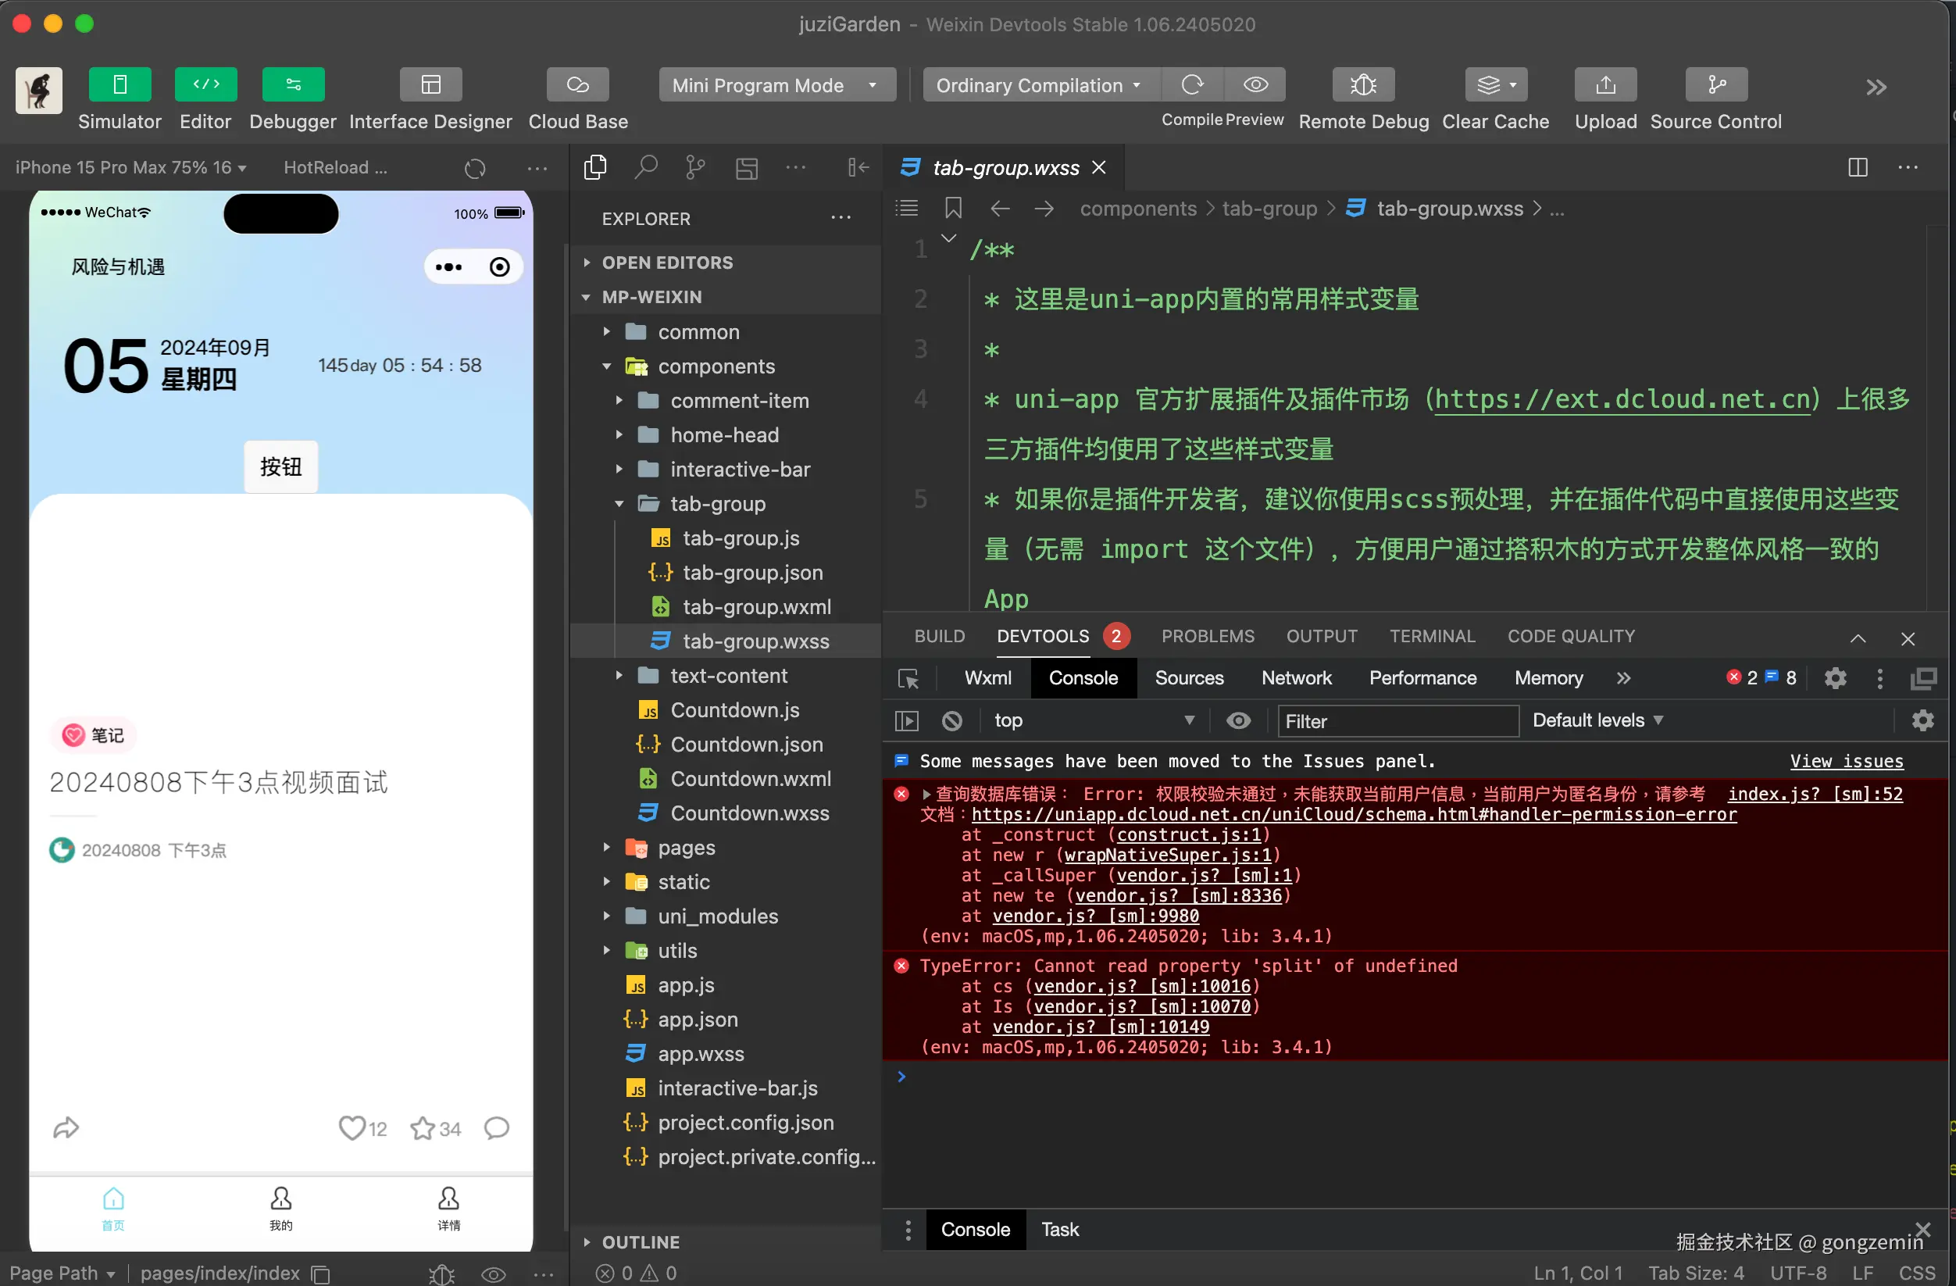Image resolution: width=1956 pixels, height=1286 pixels.
Task: Click the Upload toolbar icon
Action: pyautogui.click(x=1604, y=84)
